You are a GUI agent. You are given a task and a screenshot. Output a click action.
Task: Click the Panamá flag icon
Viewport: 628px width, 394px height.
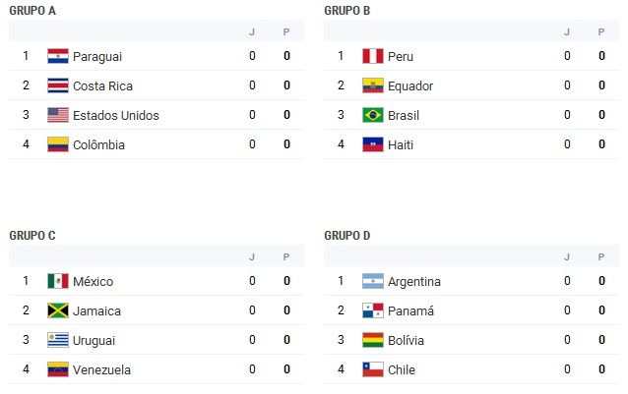click(372, 310)
